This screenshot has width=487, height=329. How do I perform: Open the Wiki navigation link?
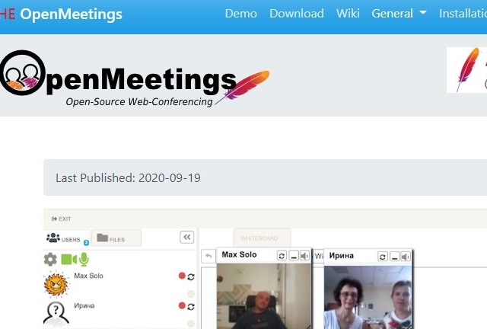(348, 14)
